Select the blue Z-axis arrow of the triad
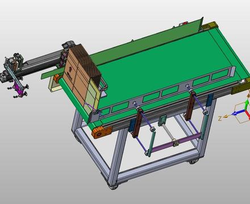 tap(238, 113)
